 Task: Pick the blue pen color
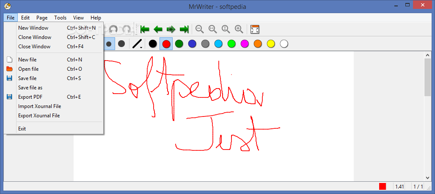pos(192,44)
